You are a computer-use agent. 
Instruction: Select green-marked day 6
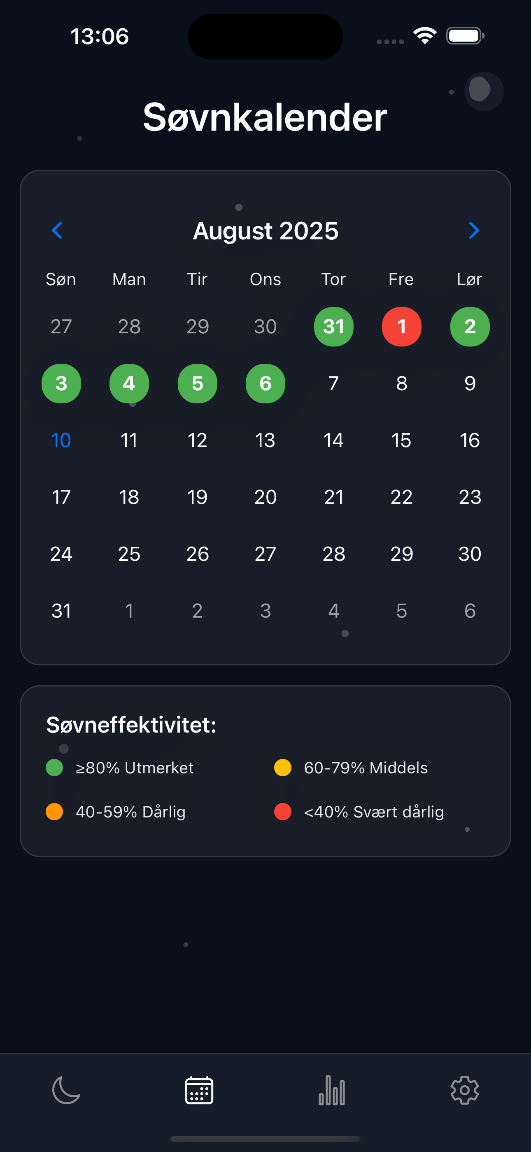pos(265,383)
